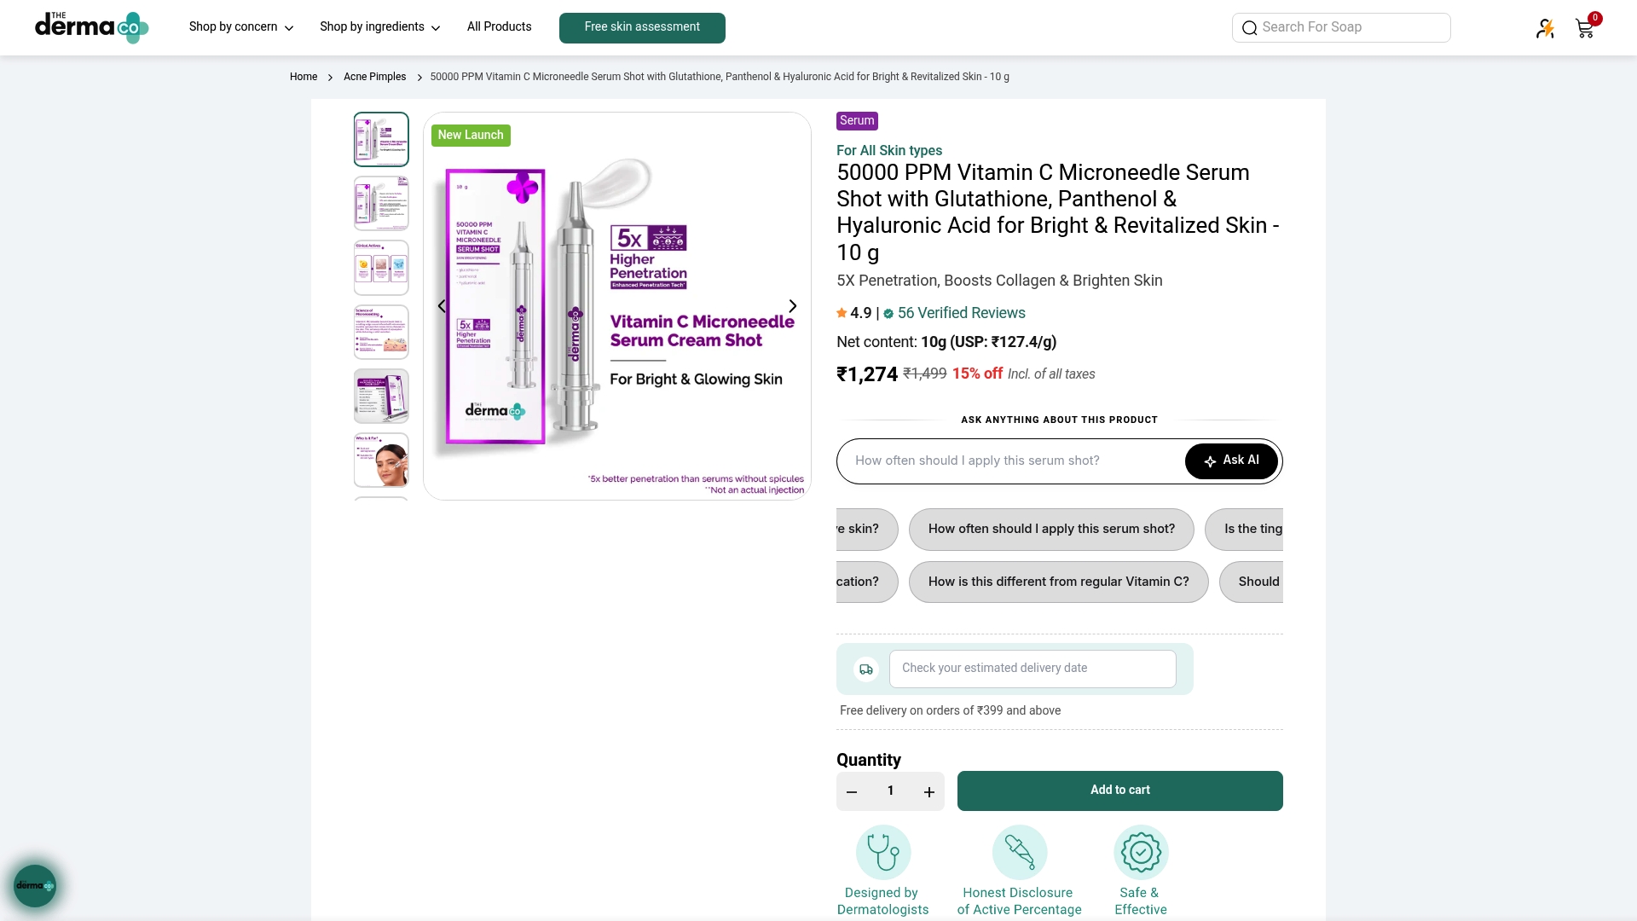The width and height of the screenshot is (1637, 921).
Task: Click 'Net content: 10g' text
Action: pos(892,343)
